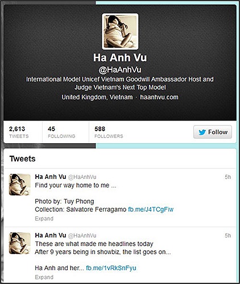Screen dimensions: 240x284
Task: Visit the haanhvu.com website link
Action: point(159,97)
